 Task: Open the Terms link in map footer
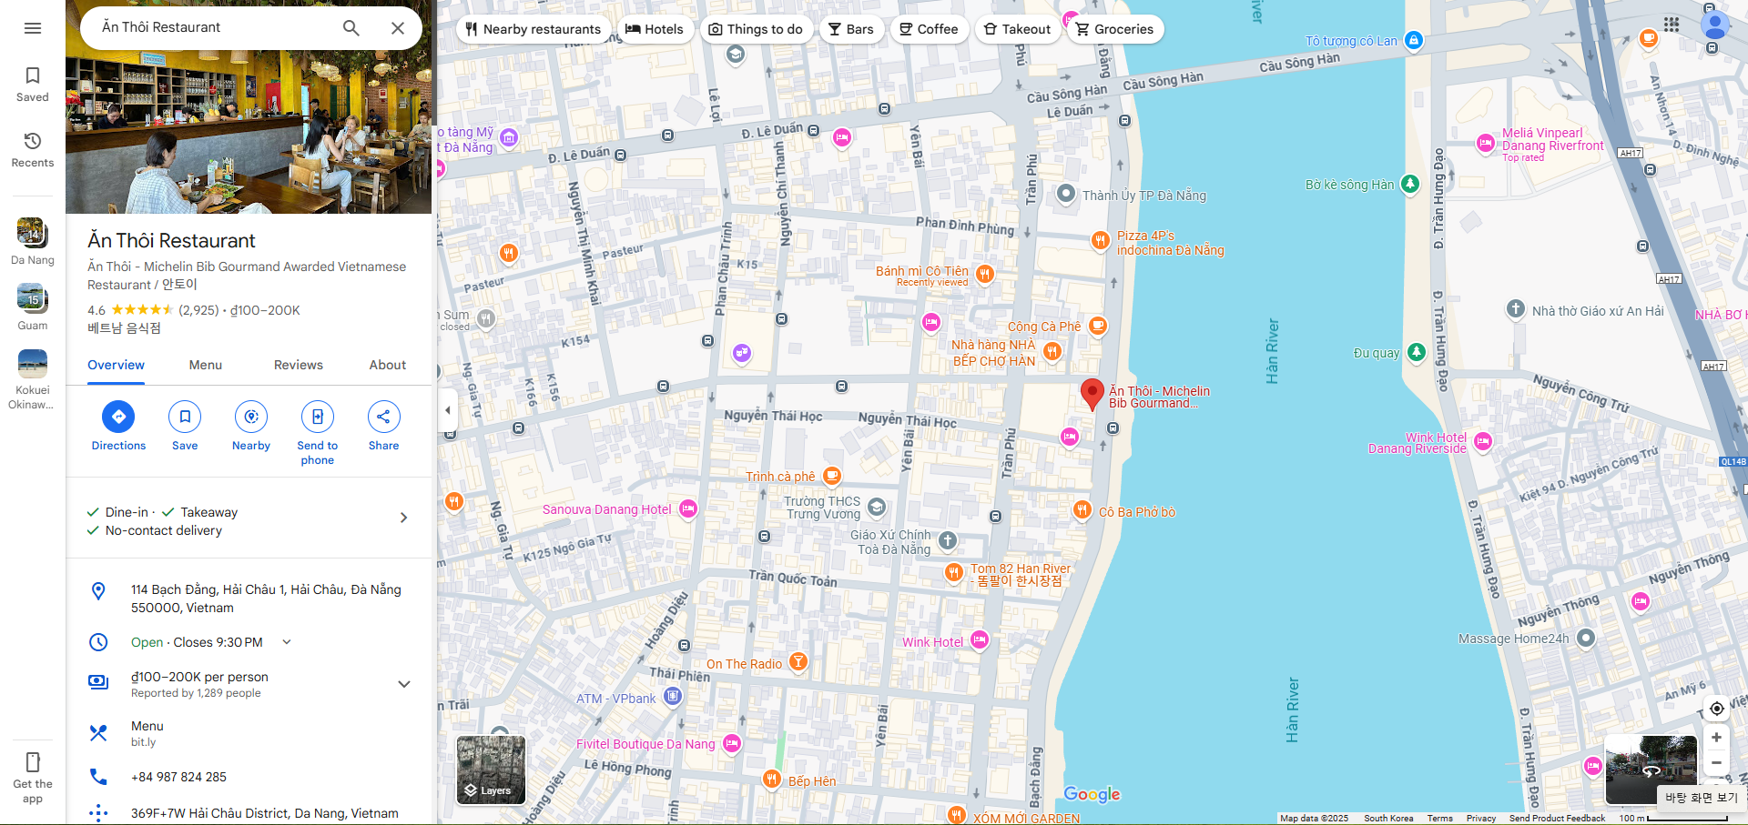point(1439,819)
